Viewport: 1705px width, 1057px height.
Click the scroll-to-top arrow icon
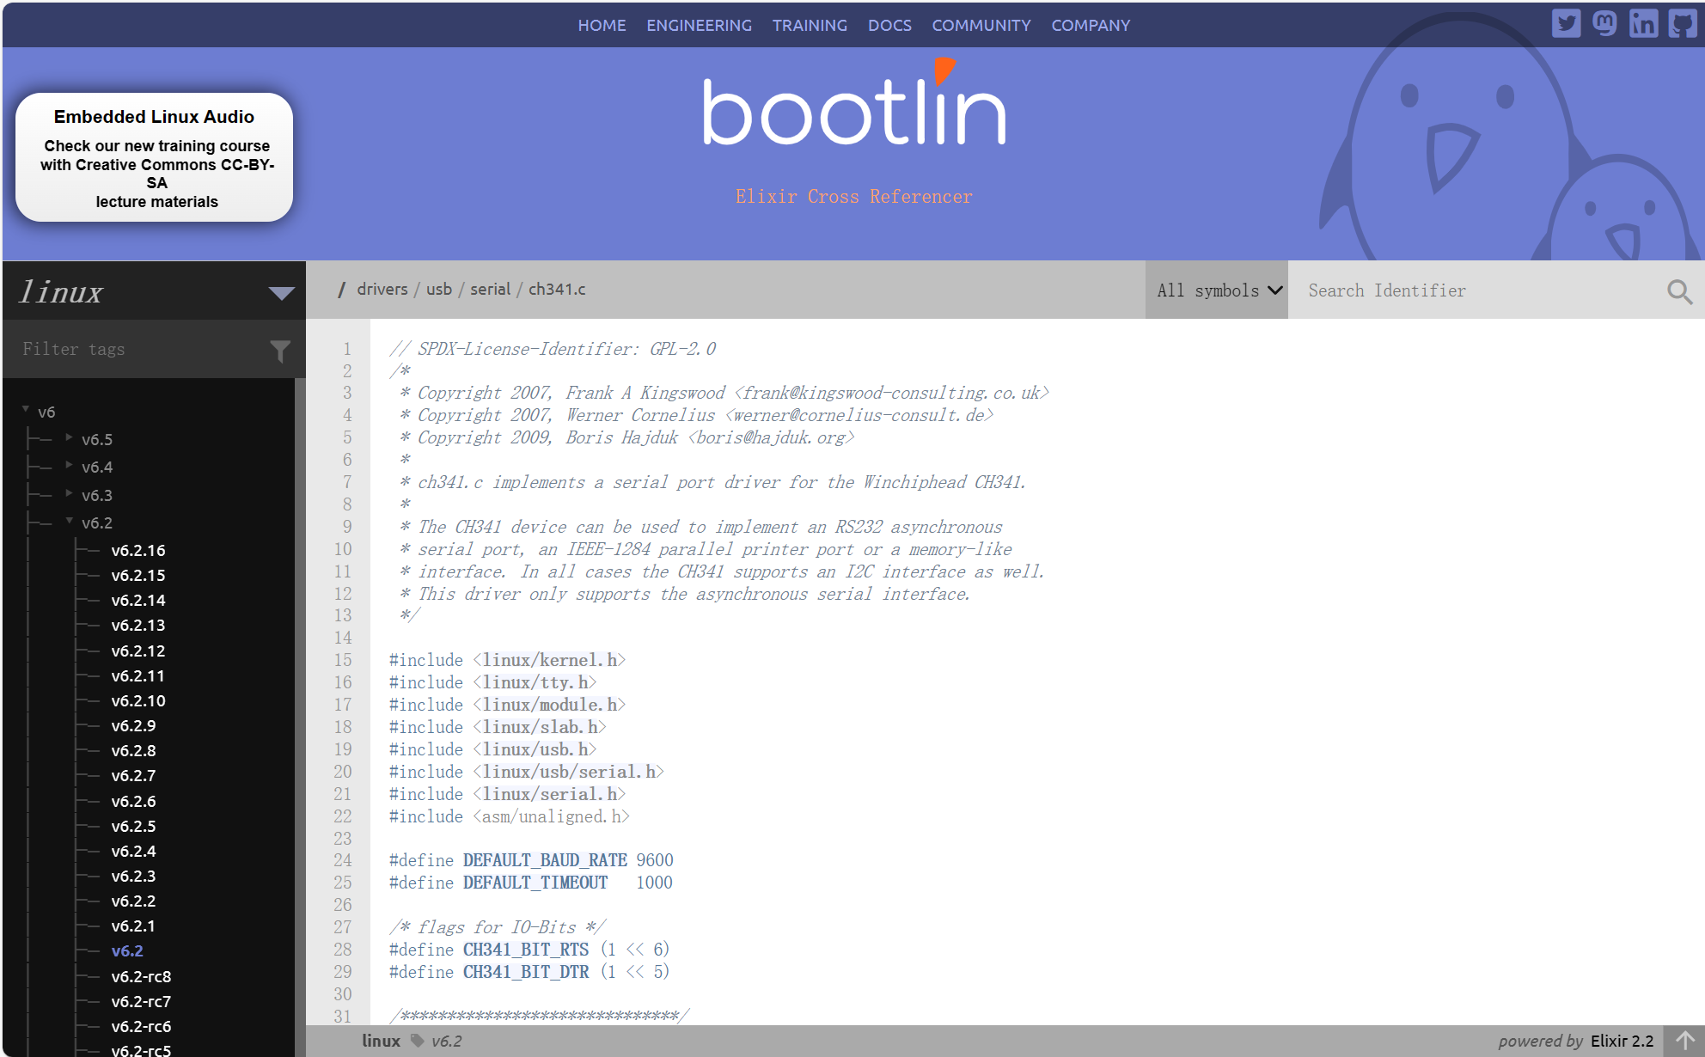pyautogui.click(x=1684, y=1041)
